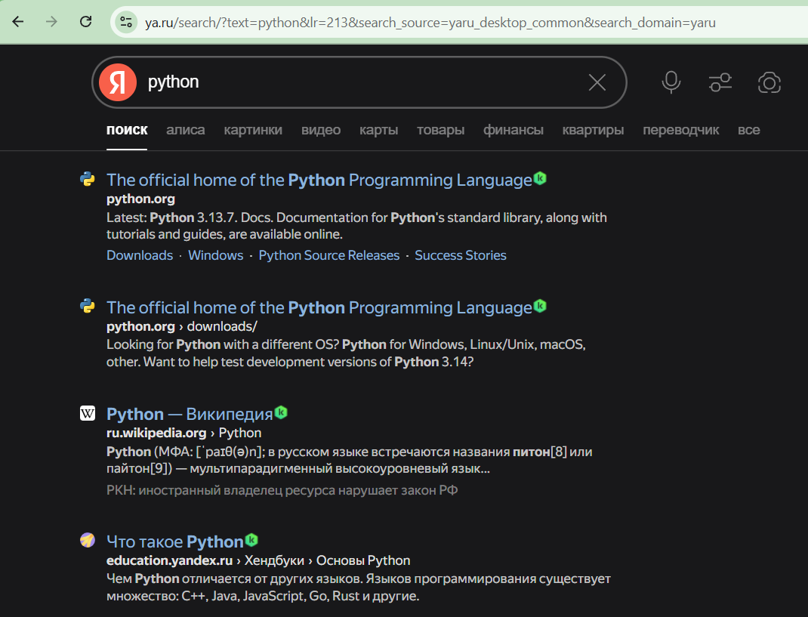Screen dimensions: 808x617
Task: Open Что такое Python result
Action: [174, 541]
